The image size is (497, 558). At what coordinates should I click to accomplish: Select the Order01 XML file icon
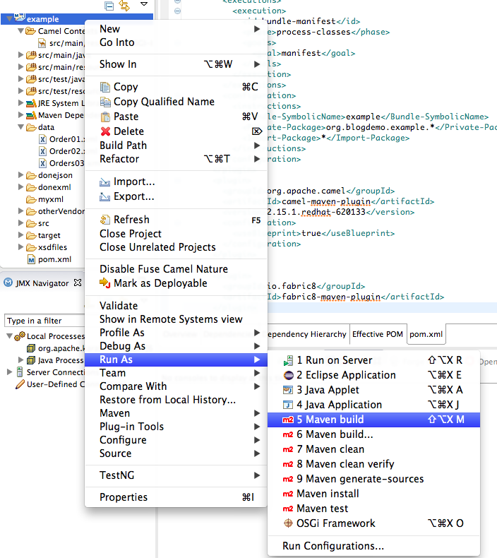[42, 139]
